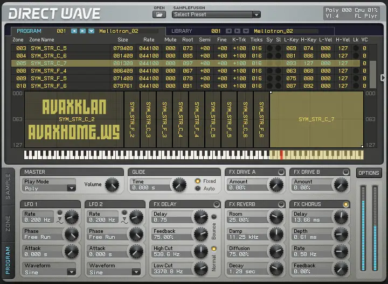
Task: Click the LFO 1 Phase knob
Action: (x=72, y=234)
